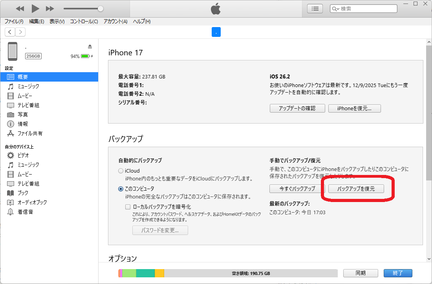Open ミュージック under 設定
432x284 pixels.
(49, 86)
